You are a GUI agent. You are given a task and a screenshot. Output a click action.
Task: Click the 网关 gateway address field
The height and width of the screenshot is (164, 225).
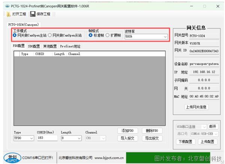coord(204,88)
